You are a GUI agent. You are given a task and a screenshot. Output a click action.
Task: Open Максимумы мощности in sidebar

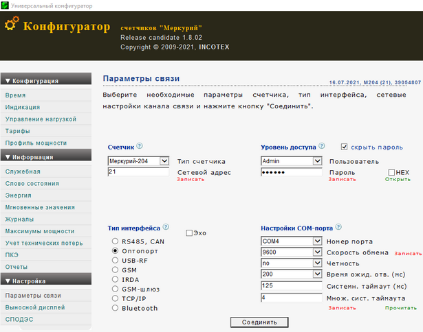click(x=46, y=231)
